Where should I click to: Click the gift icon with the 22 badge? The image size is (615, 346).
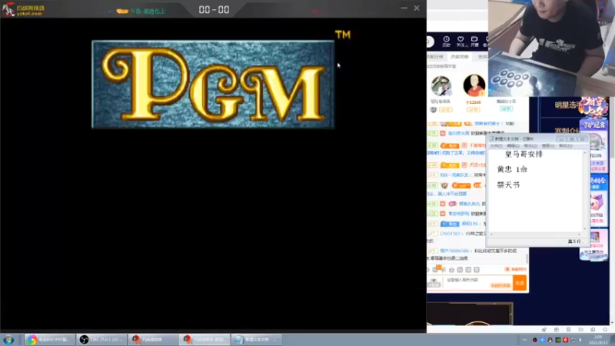pyautogui.click(x=436, y=269)
